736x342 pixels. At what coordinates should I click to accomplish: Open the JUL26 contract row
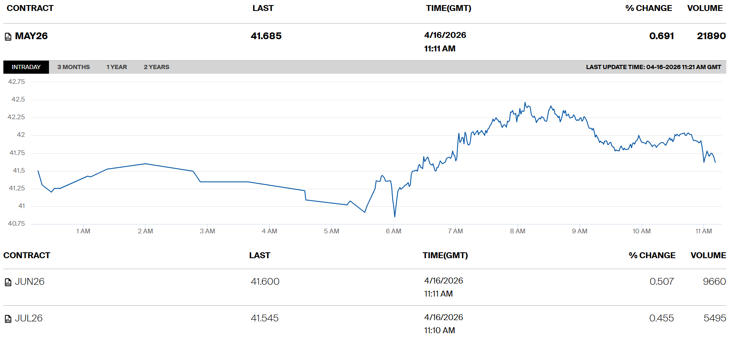click(29, 318)
